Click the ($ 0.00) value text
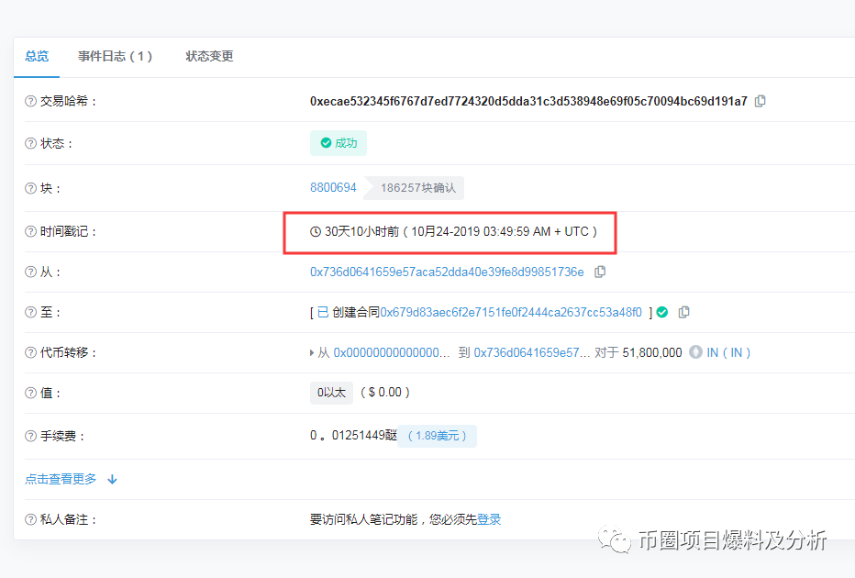 click(x=385, y=392)
